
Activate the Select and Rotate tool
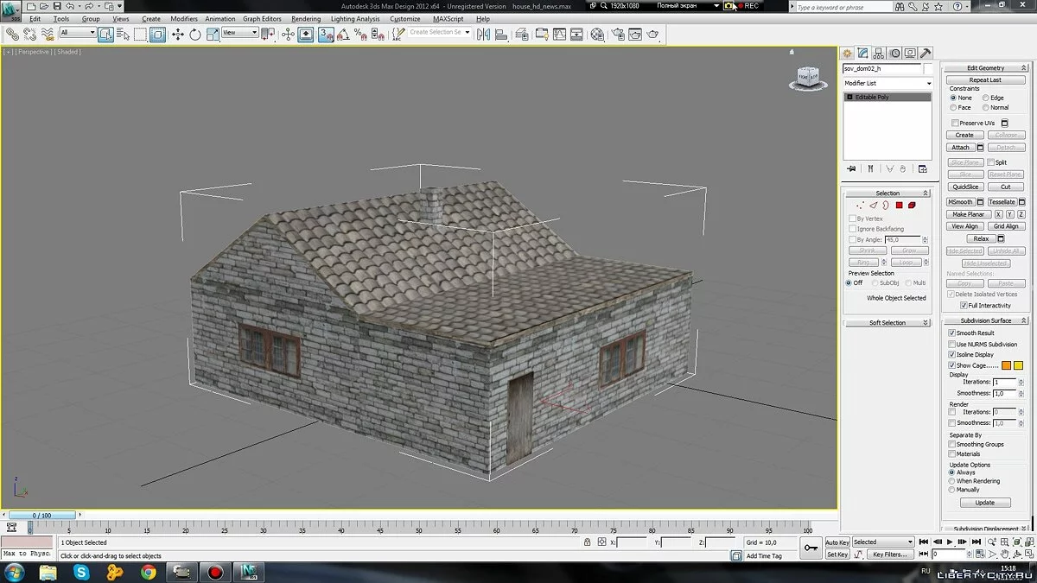pyautogui.click(x=195, y=35)
